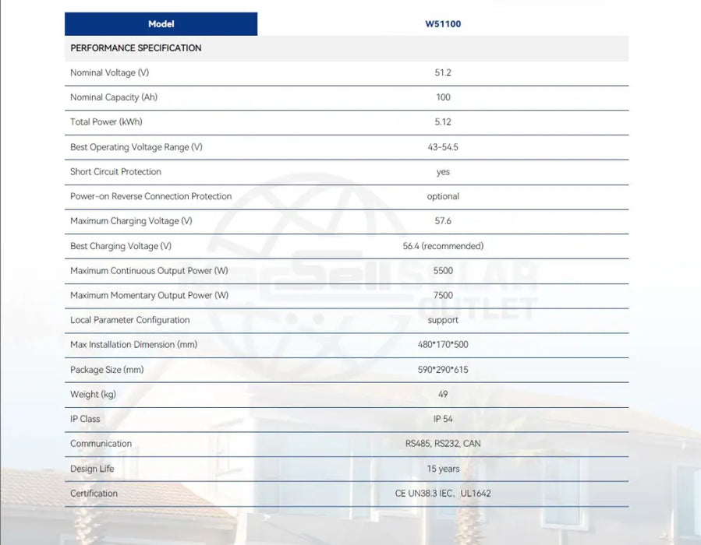Click the Package Size value 590*290*615

click(x=443, y=370)
